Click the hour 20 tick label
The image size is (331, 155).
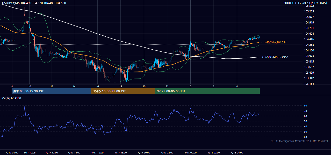coord(144,86)
